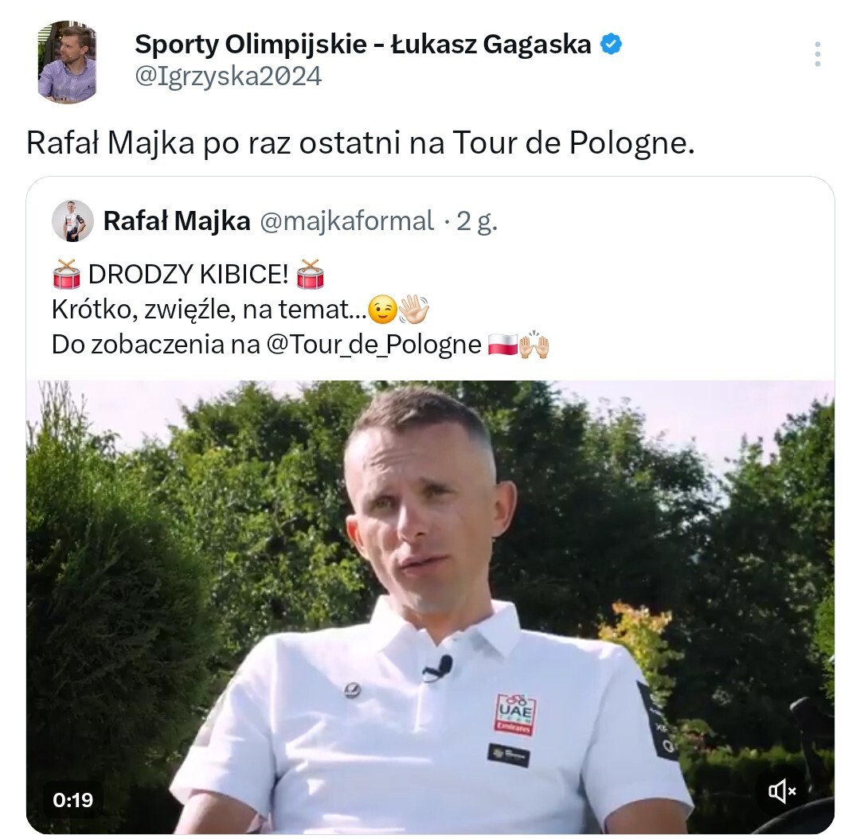Open Rafał Majka's small profile avatar
The image size is (860, 839).
(72, 221)
